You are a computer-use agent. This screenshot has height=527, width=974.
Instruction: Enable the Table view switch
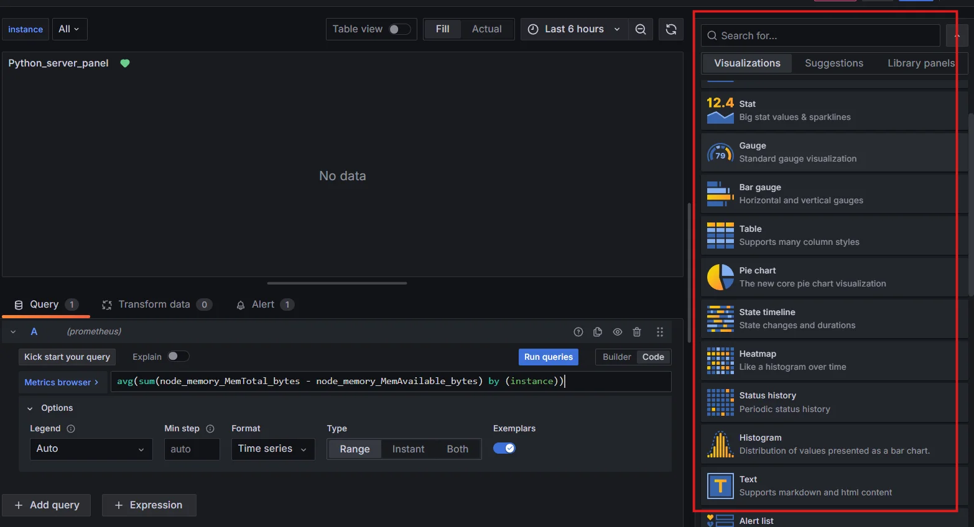(400, 29)
